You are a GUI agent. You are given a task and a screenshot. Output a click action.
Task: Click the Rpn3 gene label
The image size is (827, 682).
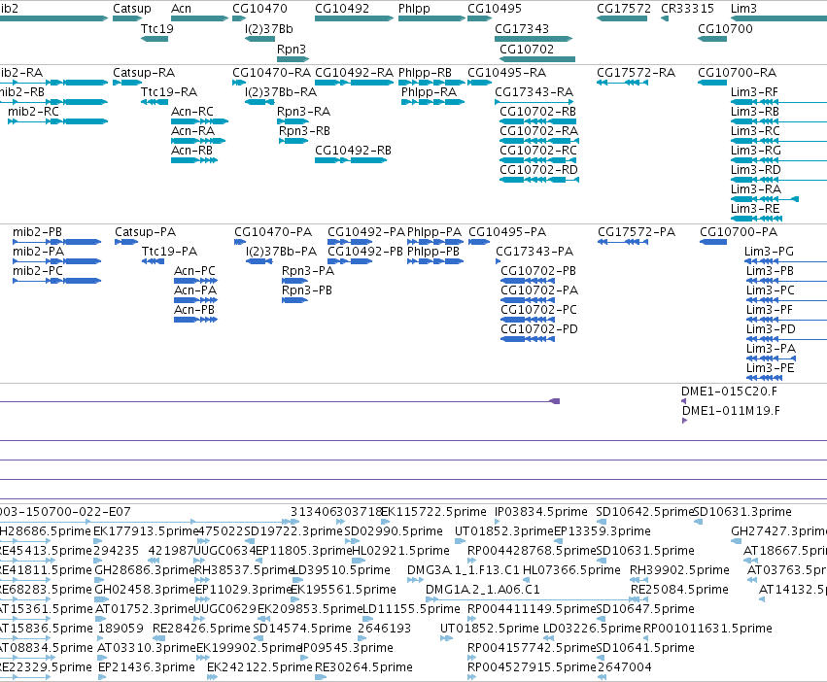coord(292,49)
